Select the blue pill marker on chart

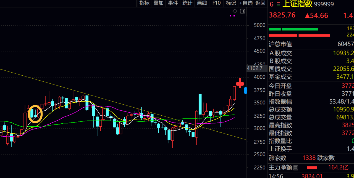point(246,91)
